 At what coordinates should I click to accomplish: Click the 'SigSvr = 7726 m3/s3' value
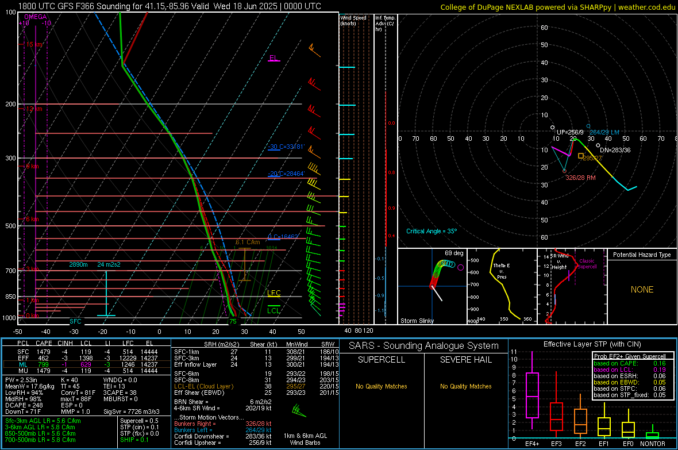(132, 411)
